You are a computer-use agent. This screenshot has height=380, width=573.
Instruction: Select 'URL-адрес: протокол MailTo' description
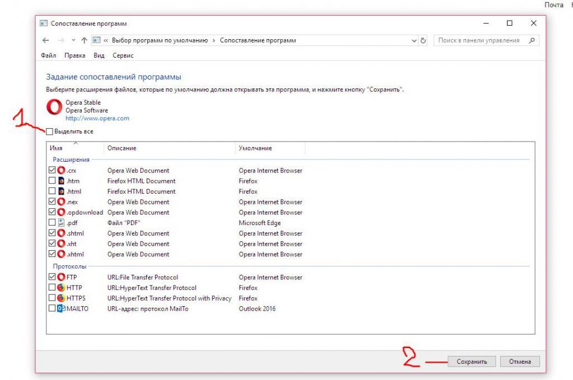148,309
